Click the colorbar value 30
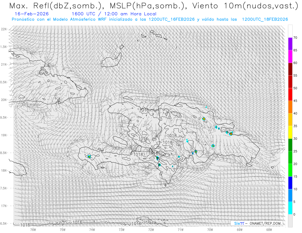 [x=295, y=139]
